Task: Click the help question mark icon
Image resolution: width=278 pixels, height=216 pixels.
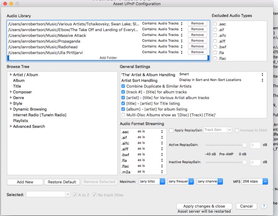Action: [263, 206]
